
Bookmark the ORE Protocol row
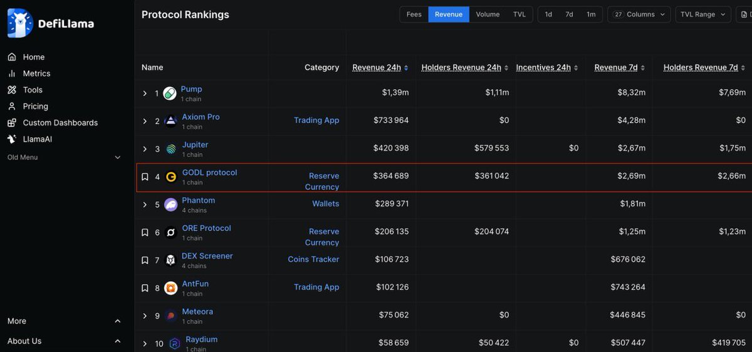(145, 232)
